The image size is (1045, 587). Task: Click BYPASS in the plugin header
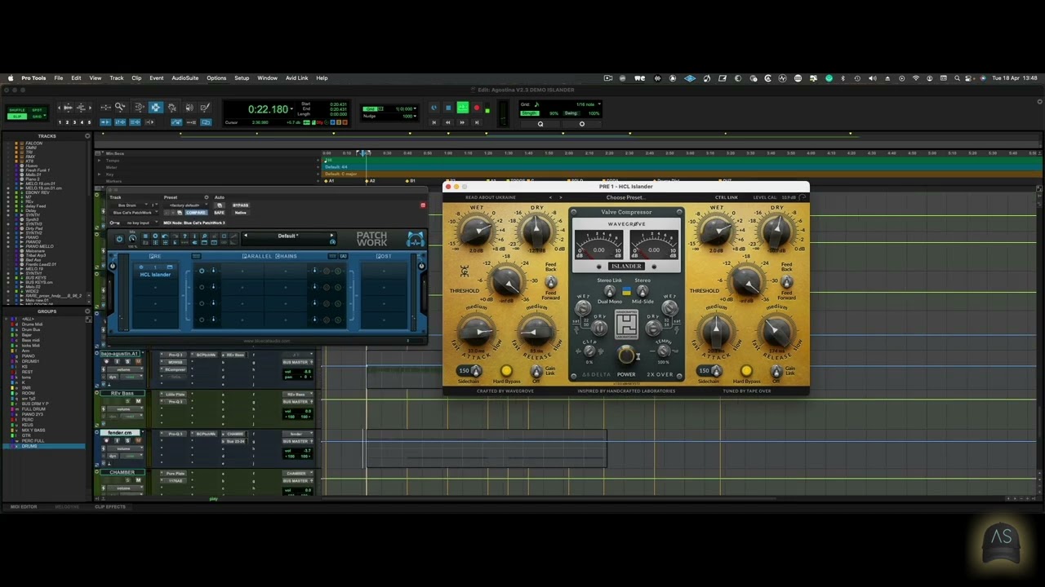[x=241, y=205]
